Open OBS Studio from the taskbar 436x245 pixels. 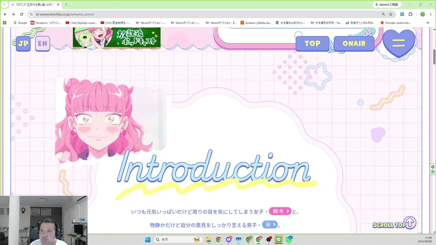pos(269,240)
